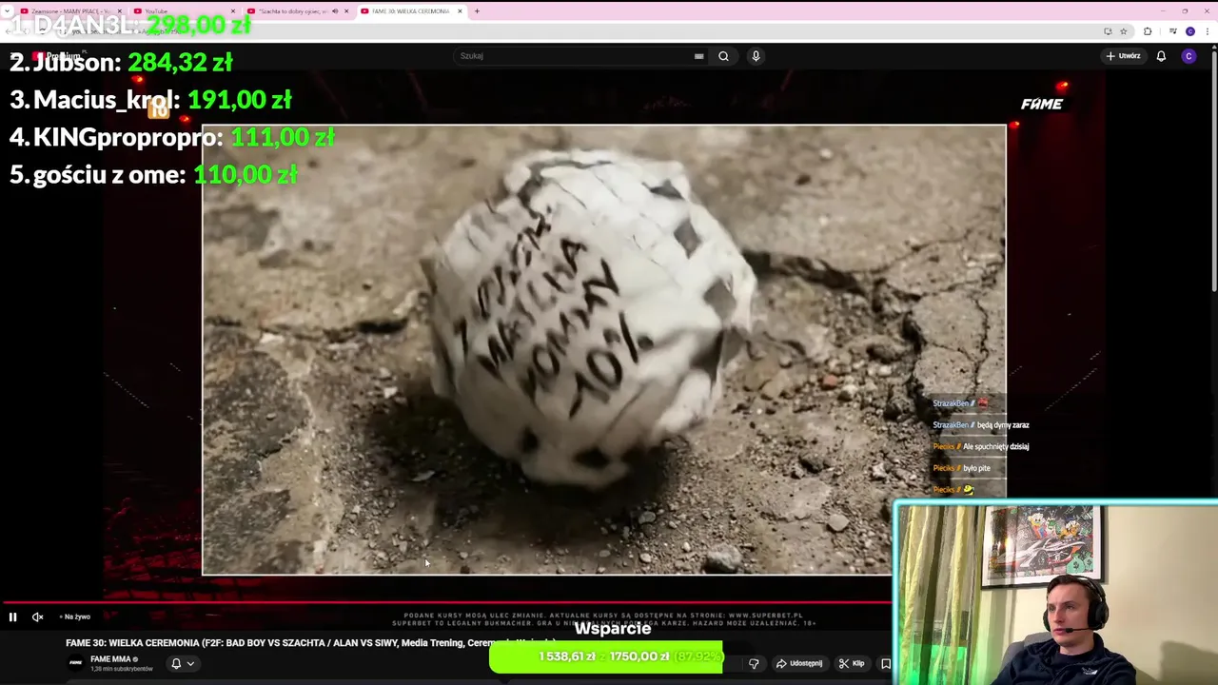The image size is (1218, 685).
Task: Open YouTube notifications bell in header
Action: pyautogui.click(x=1161, y=56)
